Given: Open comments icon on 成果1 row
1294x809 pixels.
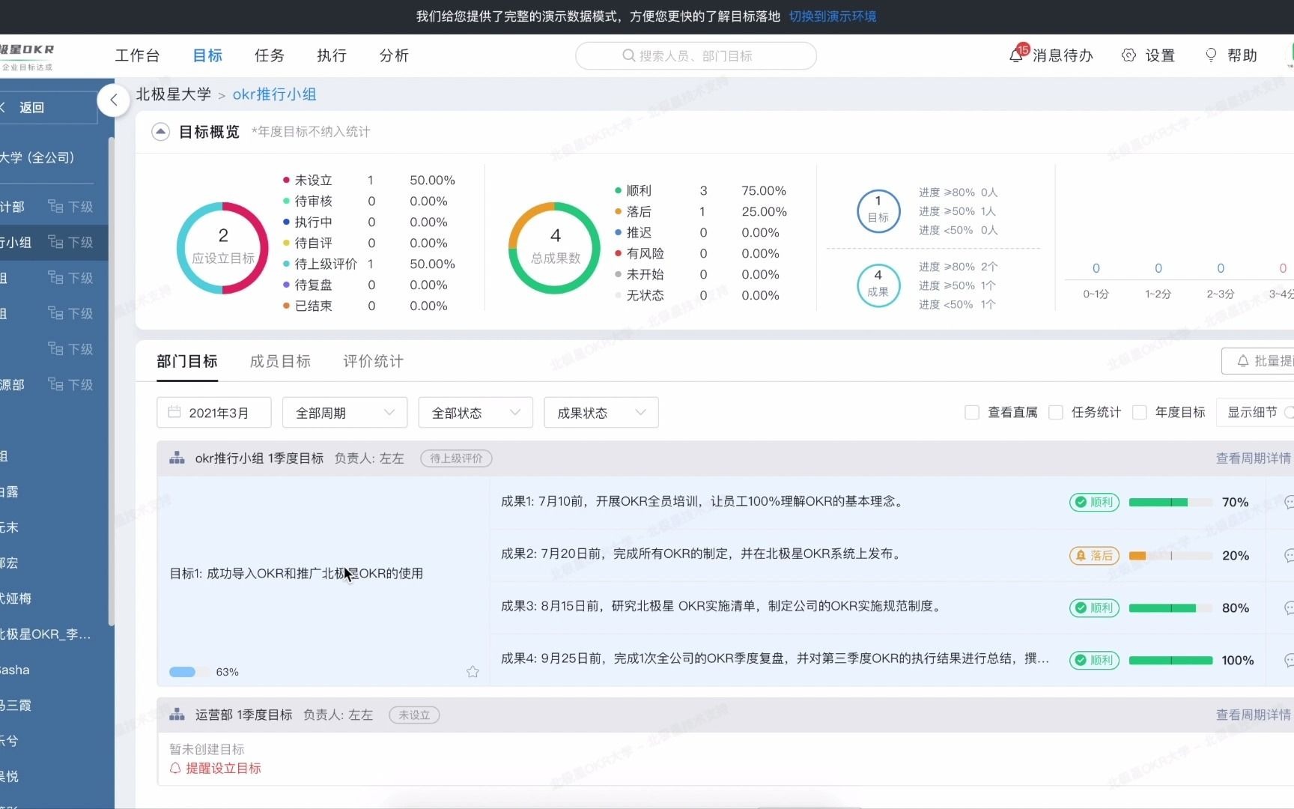Looking at the screenshot, I should (x=1290, y=502).
